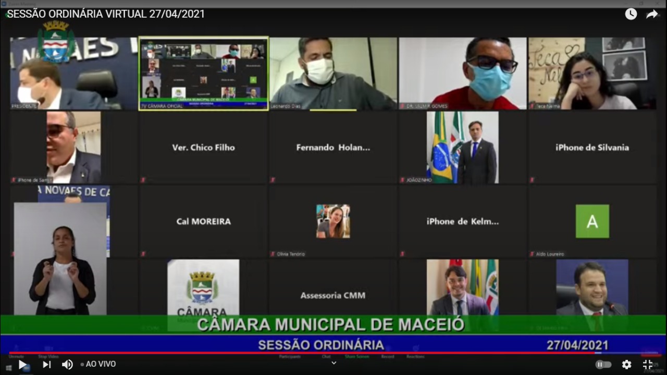Toggle the autoplay switch in the player bar
The height and width of the screenshot is (375, 667).
coord(603,364)
